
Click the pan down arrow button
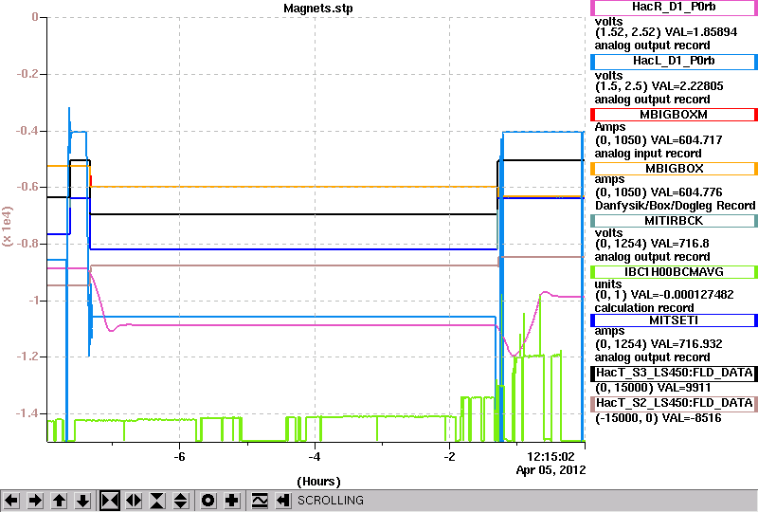pos(82,501)
